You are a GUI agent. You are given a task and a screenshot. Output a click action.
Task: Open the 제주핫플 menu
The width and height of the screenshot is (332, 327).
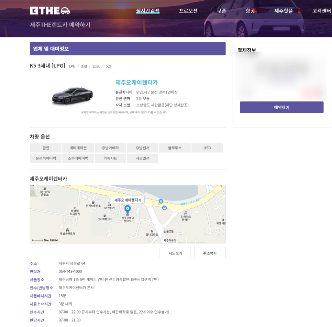click(283, 11)
